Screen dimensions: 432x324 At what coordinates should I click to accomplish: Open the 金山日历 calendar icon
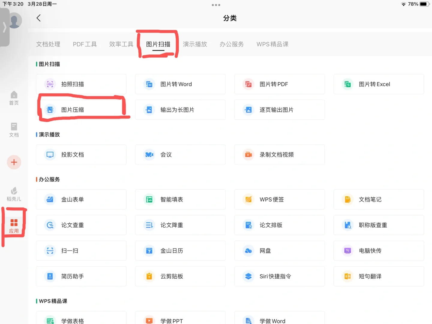pos(149,250)
